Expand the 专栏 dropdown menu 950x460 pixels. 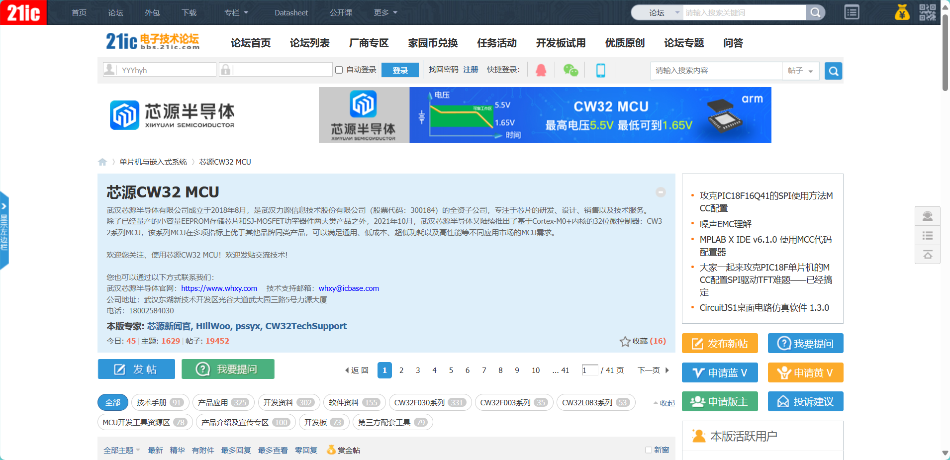point(236,12)
